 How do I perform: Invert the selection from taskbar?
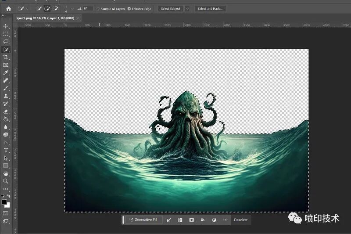tap(180, 220)
